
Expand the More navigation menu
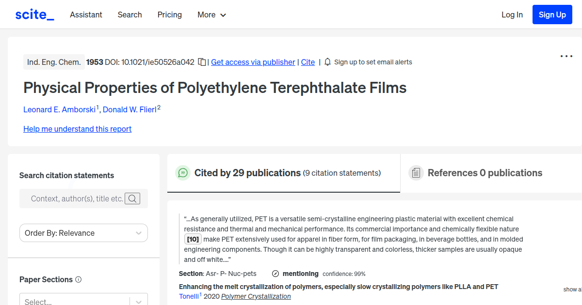(211, 15)
